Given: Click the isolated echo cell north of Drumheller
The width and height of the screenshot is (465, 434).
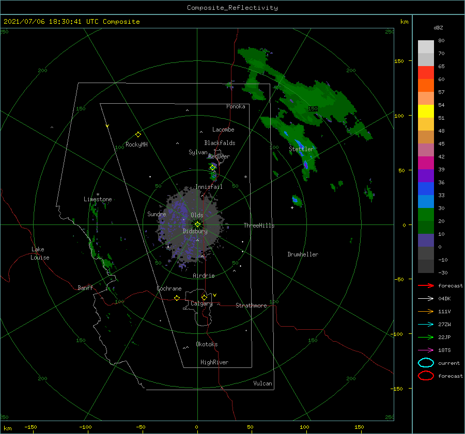Looking at the screenshot, I should click(297, 201).
